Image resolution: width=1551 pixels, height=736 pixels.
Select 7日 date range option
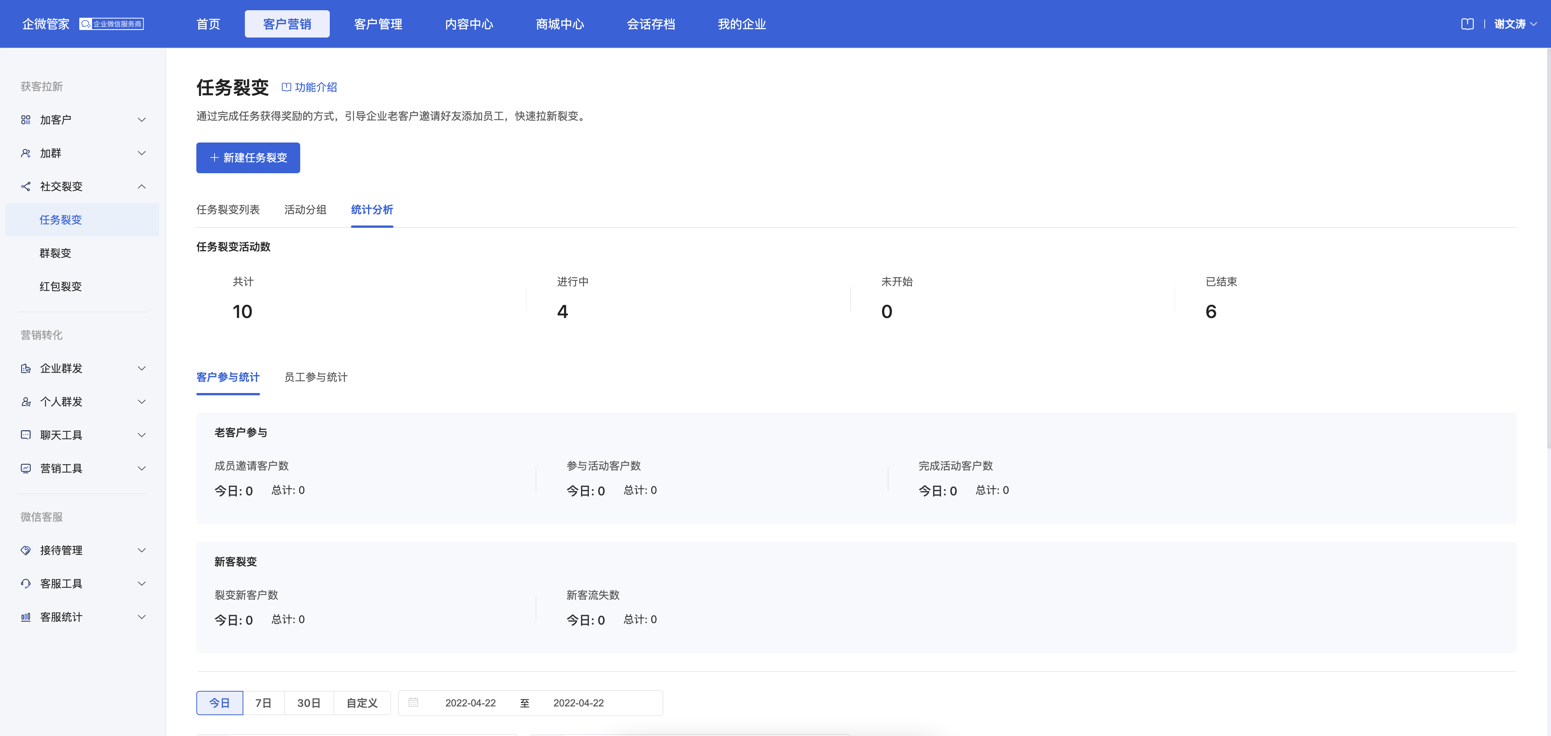[264, 702]
